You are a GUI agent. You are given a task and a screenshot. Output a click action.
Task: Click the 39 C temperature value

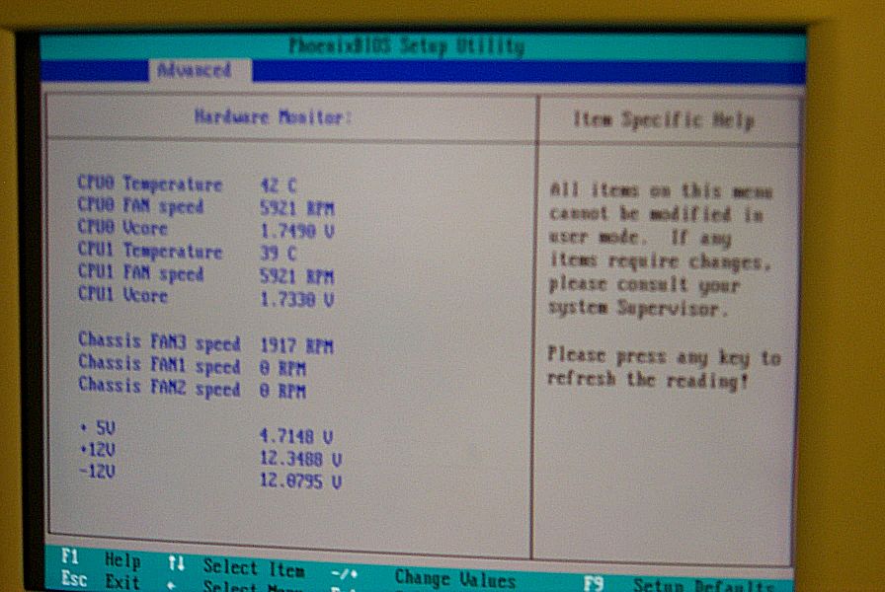coord(278,254)
